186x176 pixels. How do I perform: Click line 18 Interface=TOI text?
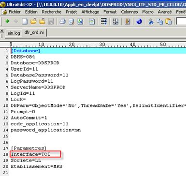(30, 154)
